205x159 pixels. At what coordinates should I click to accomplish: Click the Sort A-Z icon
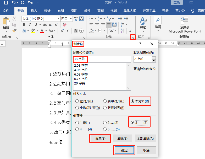(x=123, y=31)
